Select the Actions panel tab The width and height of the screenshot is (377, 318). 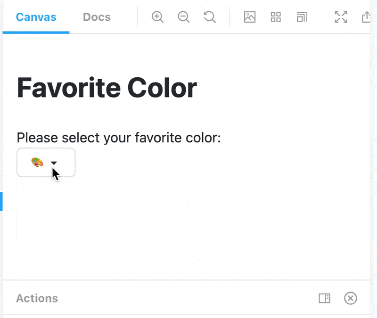(x=37, y=298)
